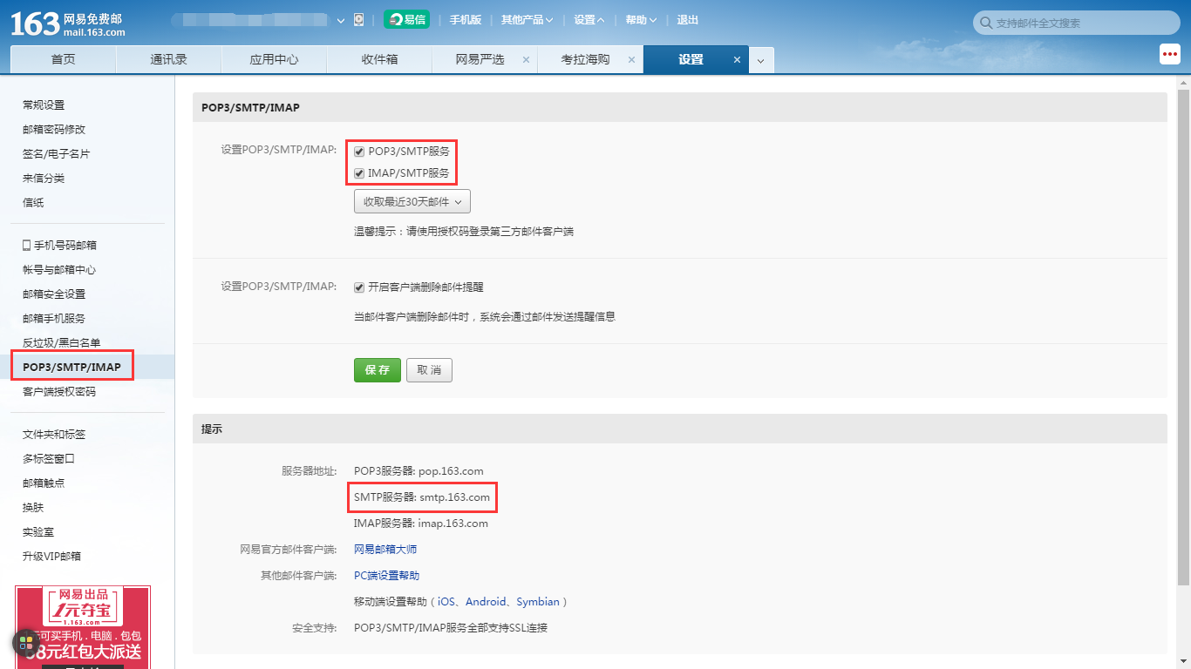Open the Android setup help link
1191x669 pixels.
click(486, 602)
